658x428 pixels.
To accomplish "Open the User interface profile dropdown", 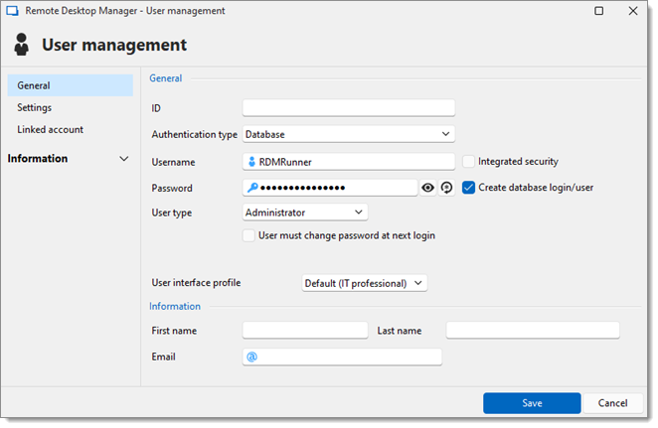I will pyautogui.click(x=364, y=283).
